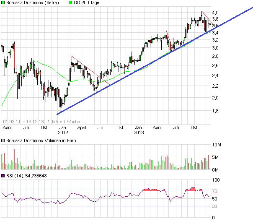
Task: Click the '3,0' price axis value
Action: [x=215, y=48]
